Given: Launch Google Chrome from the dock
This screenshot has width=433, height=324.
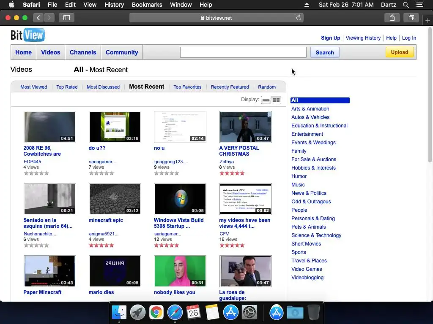Looking at the screenshot, I should pyautogui.click(x=156, y=313).
